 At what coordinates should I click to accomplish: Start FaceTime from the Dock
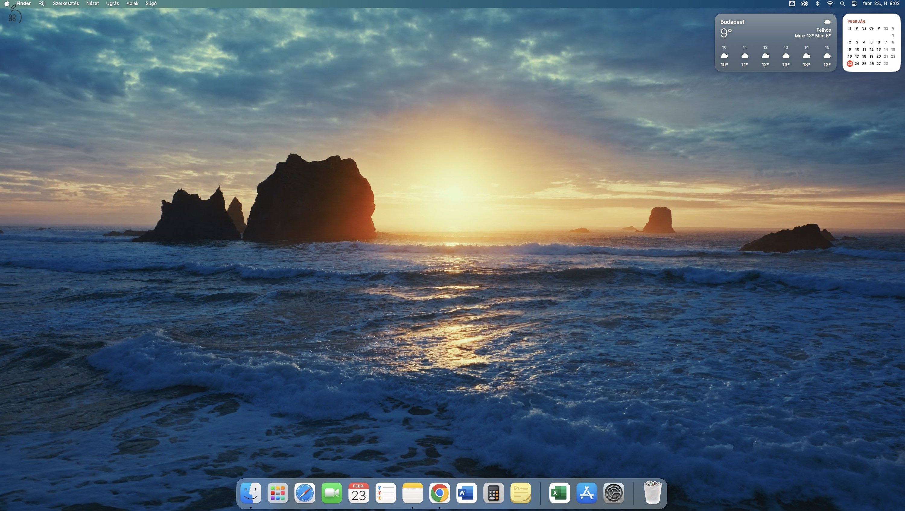click(x=332, y=493)
